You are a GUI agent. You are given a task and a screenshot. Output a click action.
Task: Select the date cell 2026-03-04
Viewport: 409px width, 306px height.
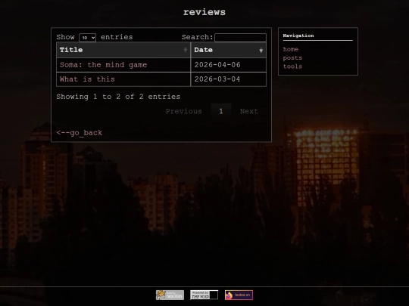[229, 79]
